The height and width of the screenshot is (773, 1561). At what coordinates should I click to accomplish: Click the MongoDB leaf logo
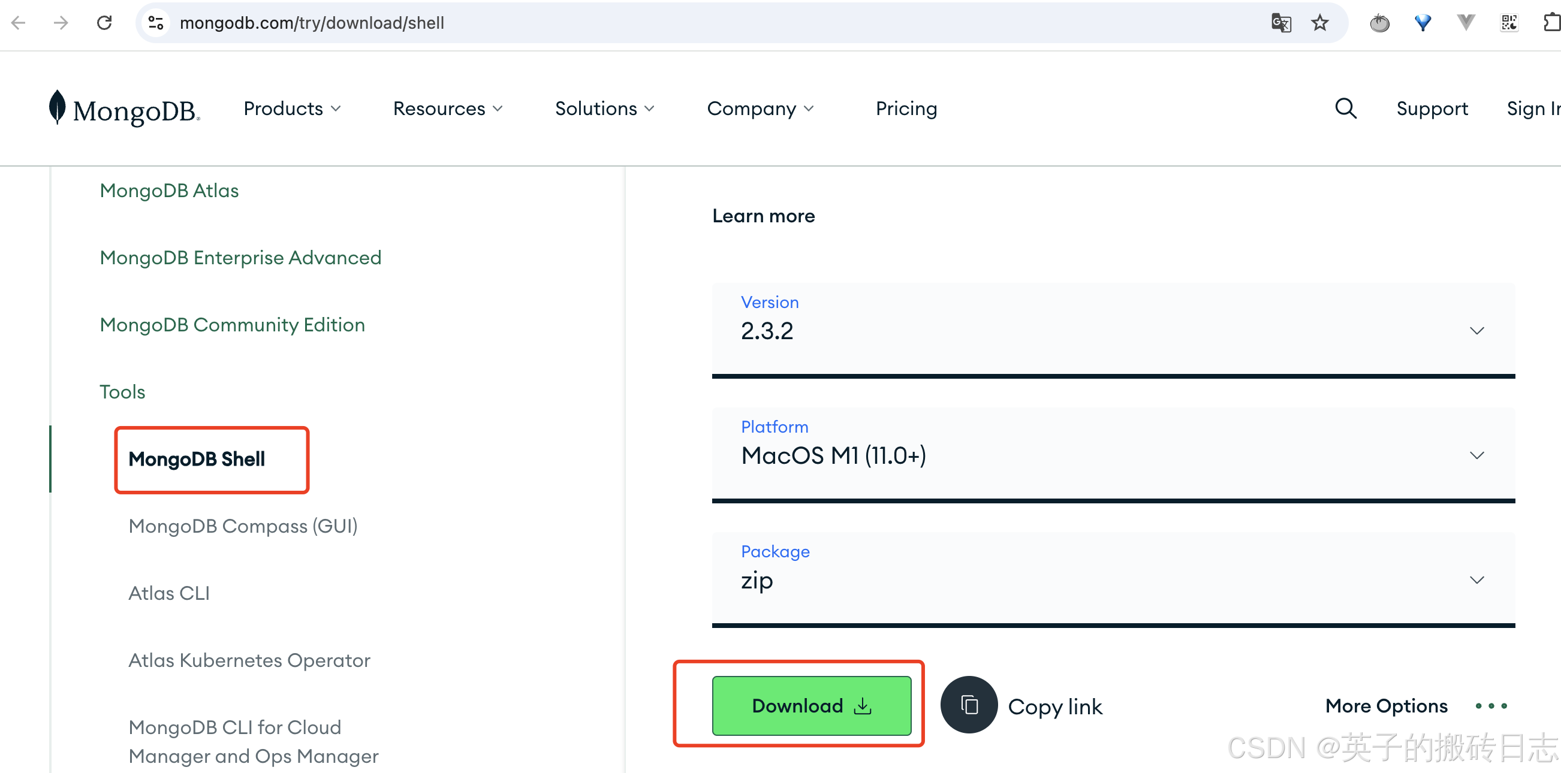[57, 108]
